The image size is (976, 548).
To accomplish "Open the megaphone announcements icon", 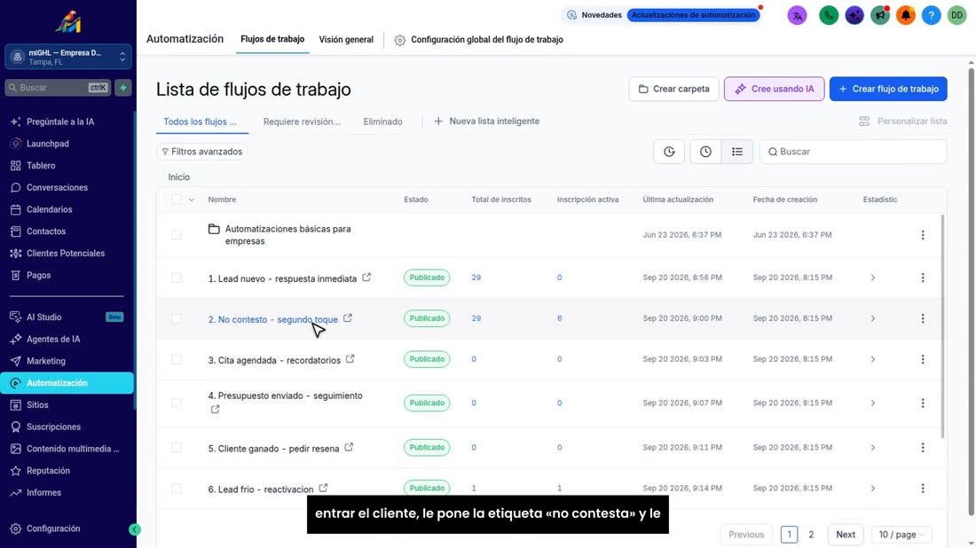I will point(879,15).
